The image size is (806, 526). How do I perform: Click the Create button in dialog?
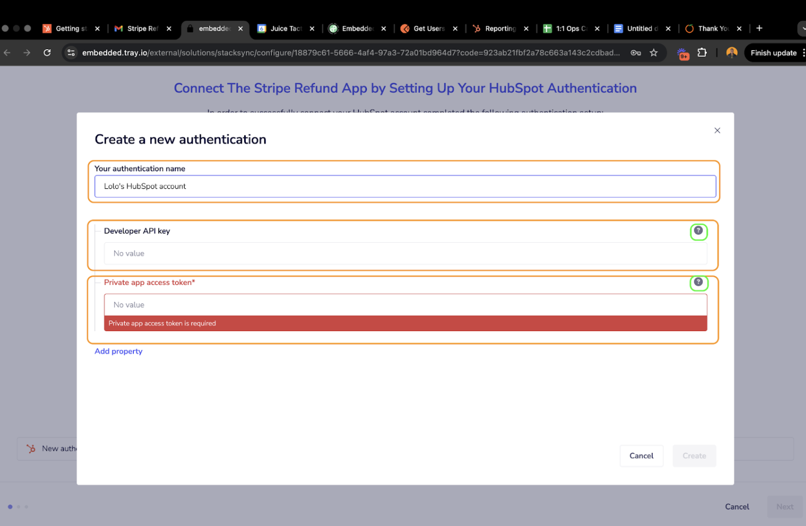[694, 456]
